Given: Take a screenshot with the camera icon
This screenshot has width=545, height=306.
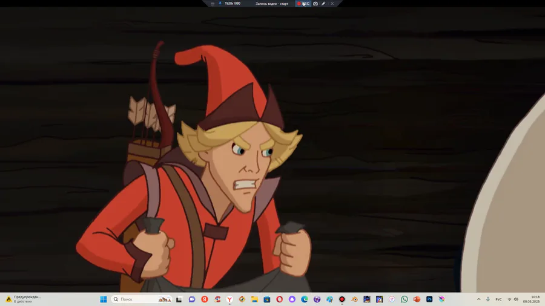Looking at the screenshot, I should (315, 4).
